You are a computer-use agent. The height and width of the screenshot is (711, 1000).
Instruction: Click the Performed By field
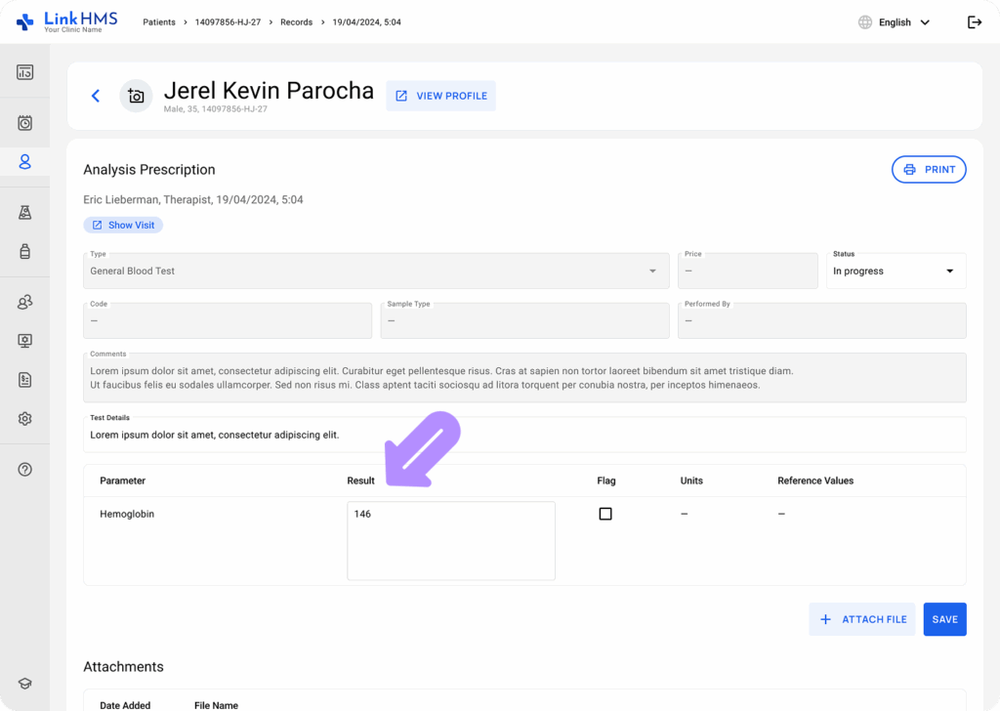[x=822, y=320]
